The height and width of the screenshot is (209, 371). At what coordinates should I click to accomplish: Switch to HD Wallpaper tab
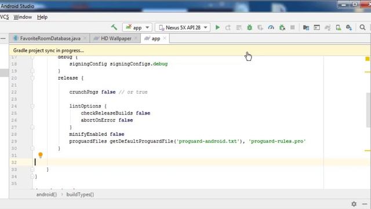click(x=116, y=38)
